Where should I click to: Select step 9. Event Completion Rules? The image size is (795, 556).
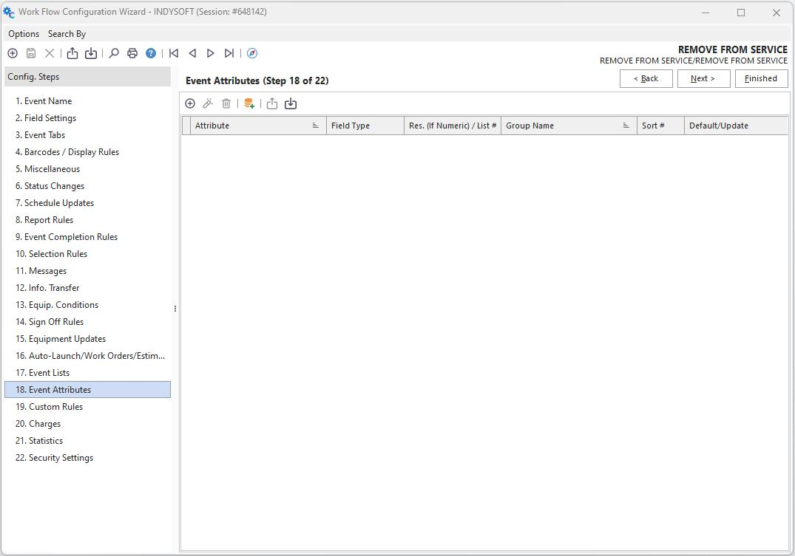pyautogui.click(x=87, y=236)
